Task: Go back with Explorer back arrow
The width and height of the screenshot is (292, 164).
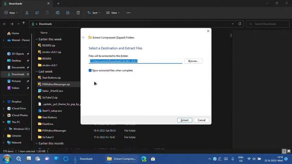Action: [5, 24]
